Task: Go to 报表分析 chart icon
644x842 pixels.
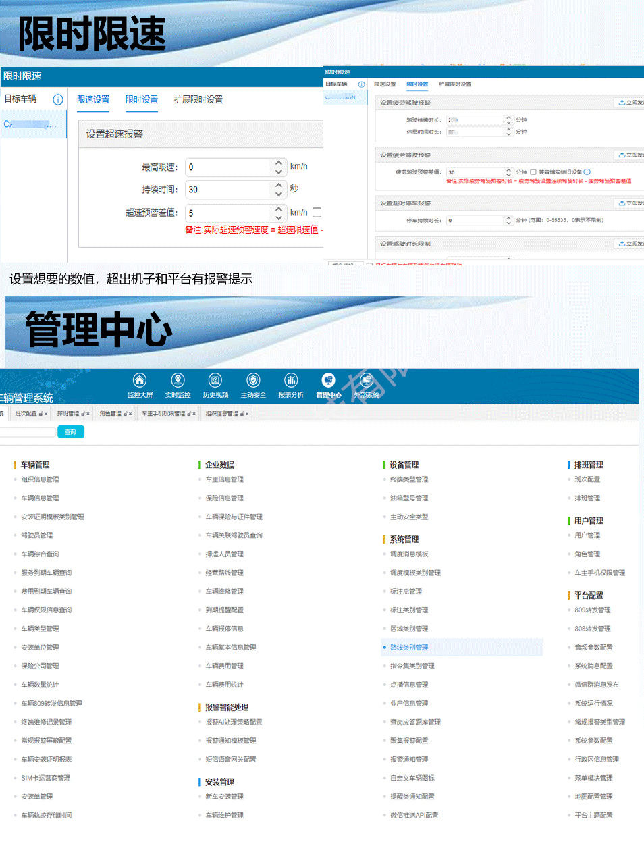Action: click(x=291, y=381)
